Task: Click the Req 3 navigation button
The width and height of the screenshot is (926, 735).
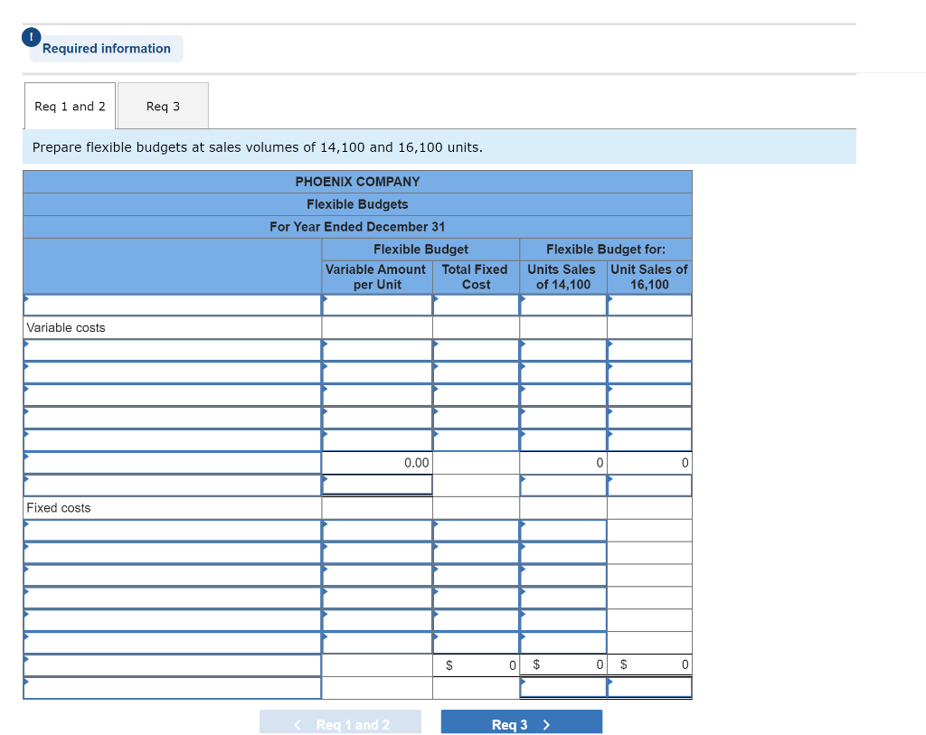Action: (521, 721)
